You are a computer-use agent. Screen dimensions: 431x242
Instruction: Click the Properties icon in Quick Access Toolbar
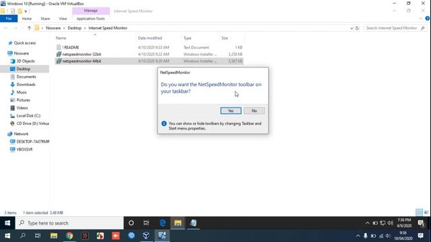13,11
